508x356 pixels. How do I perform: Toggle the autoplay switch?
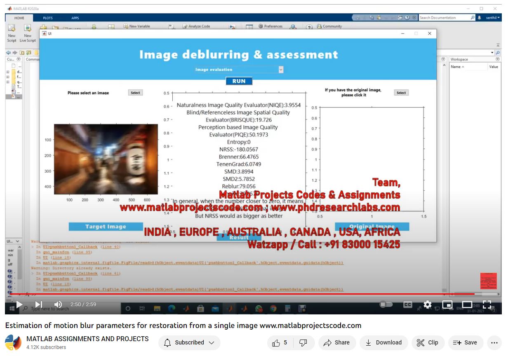(x=386, y=304)
